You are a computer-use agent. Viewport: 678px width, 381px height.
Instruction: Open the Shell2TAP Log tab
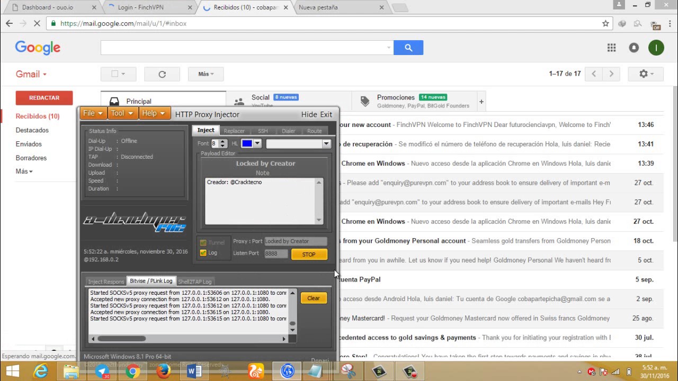tap(195, 282)
